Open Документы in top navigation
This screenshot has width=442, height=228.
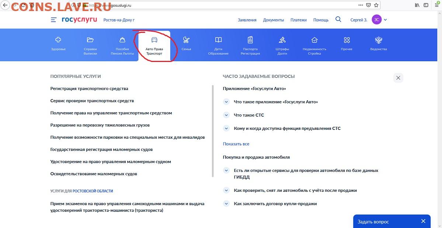point(274,20)
